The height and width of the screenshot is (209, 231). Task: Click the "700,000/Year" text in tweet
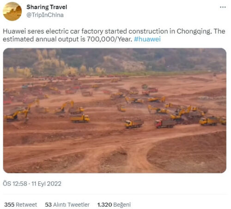click(109, 39)
